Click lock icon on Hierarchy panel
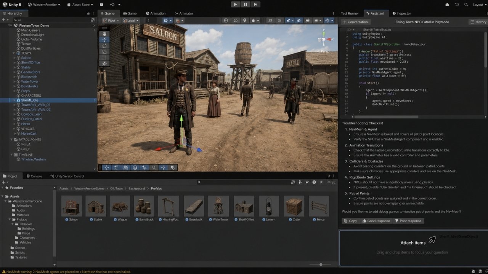 pos(88,13)
